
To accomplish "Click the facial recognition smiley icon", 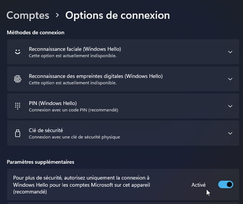I will (x=18, y=52).
